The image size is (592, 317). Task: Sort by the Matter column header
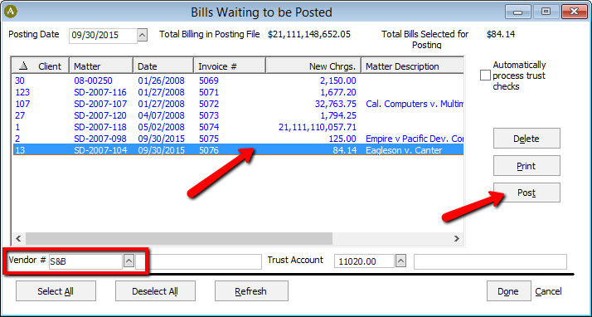click(x=101, y=66)
